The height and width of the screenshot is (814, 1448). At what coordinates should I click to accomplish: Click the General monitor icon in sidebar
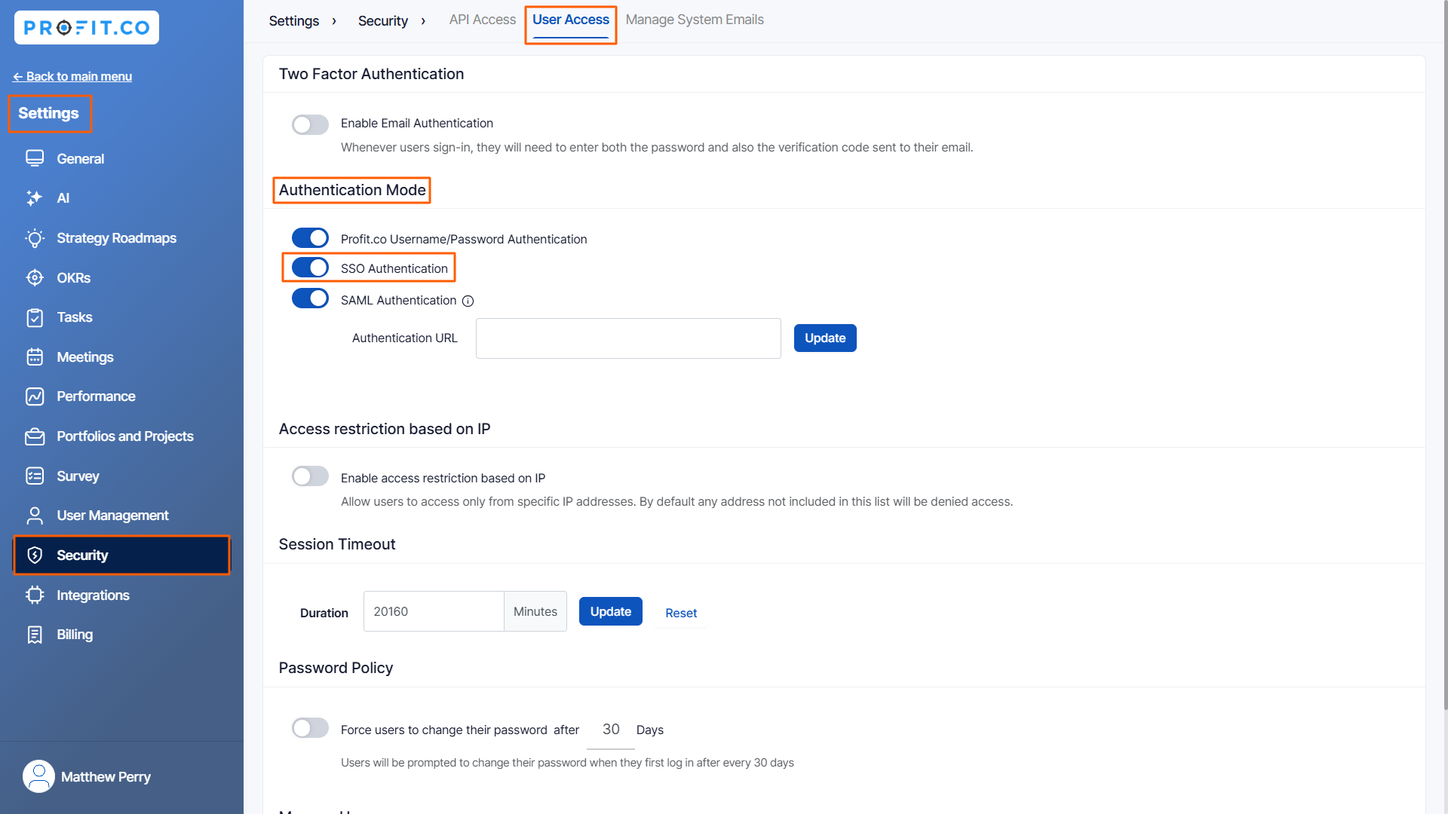(35, 158)
